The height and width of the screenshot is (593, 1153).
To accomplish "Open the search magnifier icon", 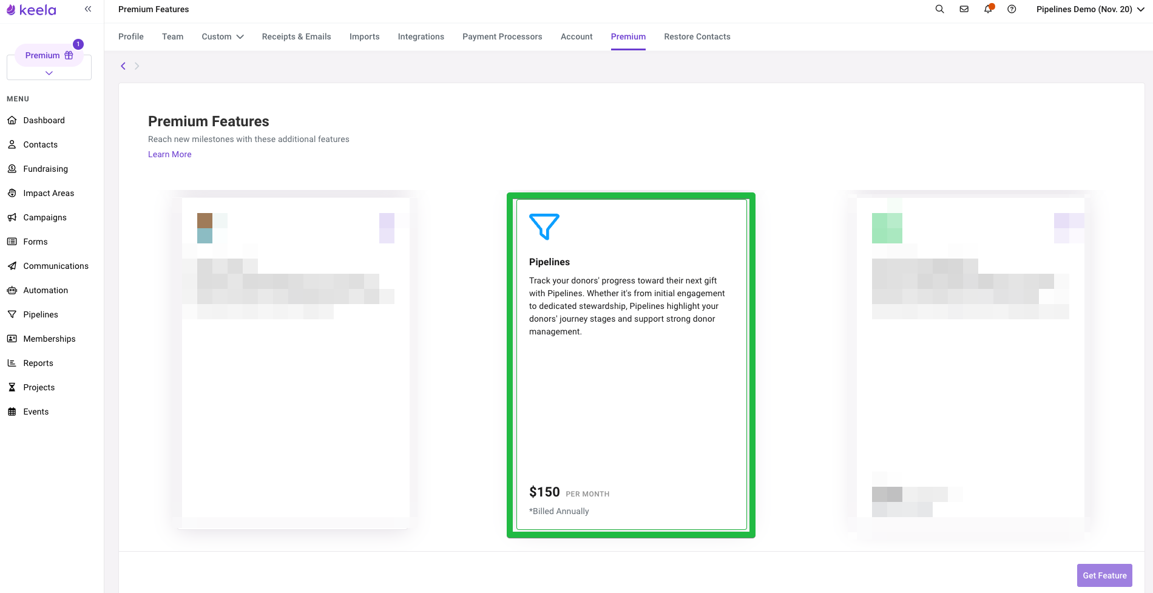I will 939,9.
